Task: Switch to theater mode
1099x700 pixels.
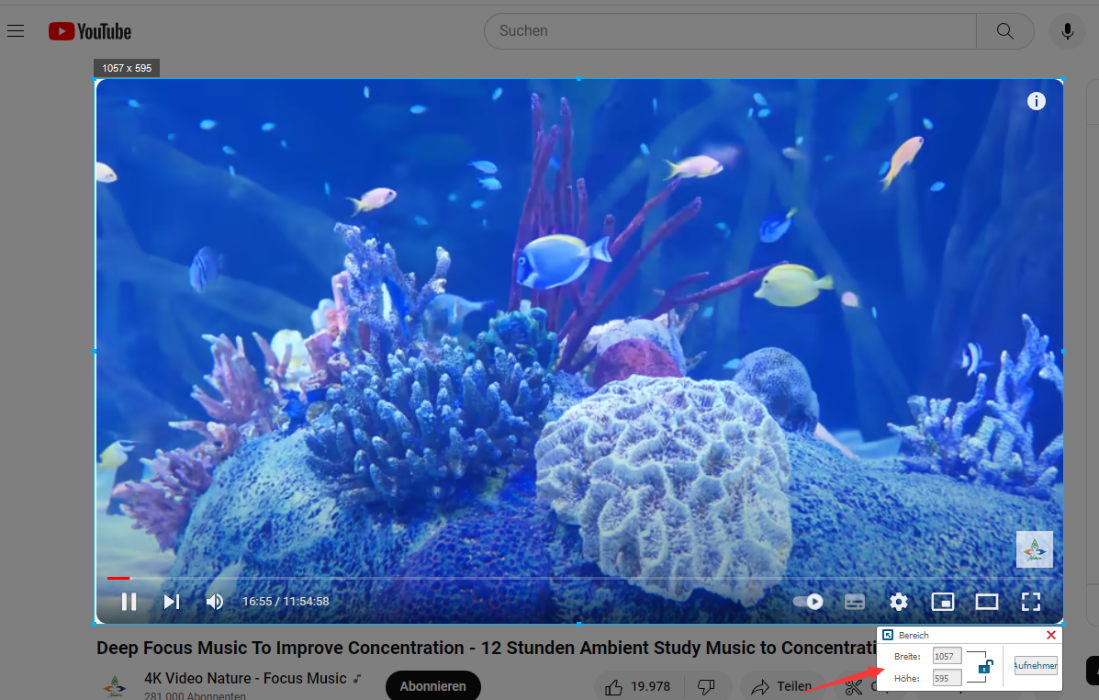Action: pyautogui.click(x=987, y=602)
